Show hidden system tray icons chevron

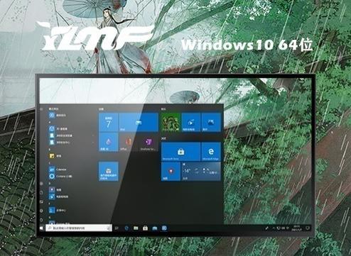click(274, 228)
